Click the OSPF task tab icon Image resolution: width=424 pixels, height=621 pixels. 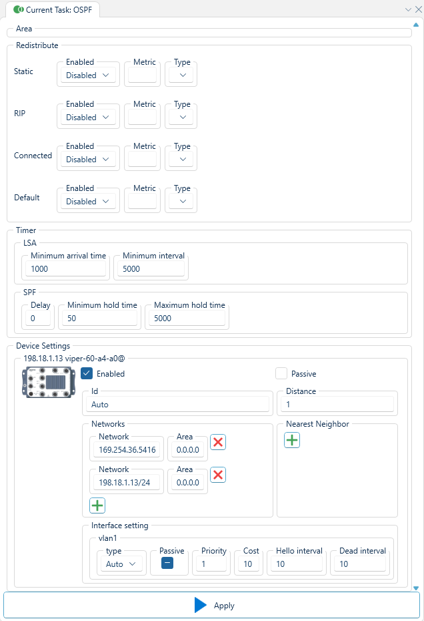click(18, 9)
